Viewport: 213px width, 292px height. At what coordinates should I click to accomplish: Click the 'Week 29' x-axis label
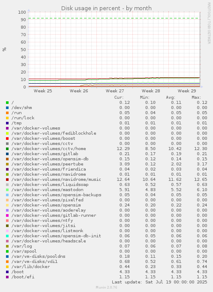click(x=187, y=91)
